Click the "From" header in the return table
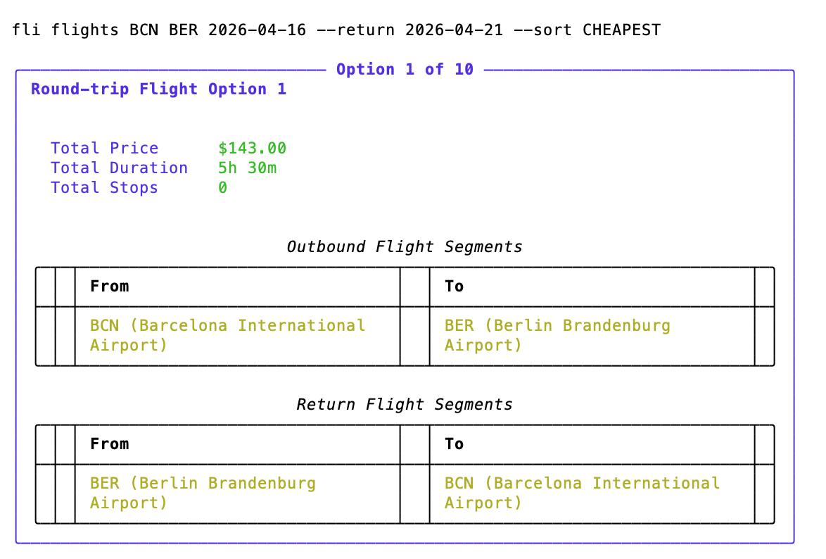 [109, 444]
